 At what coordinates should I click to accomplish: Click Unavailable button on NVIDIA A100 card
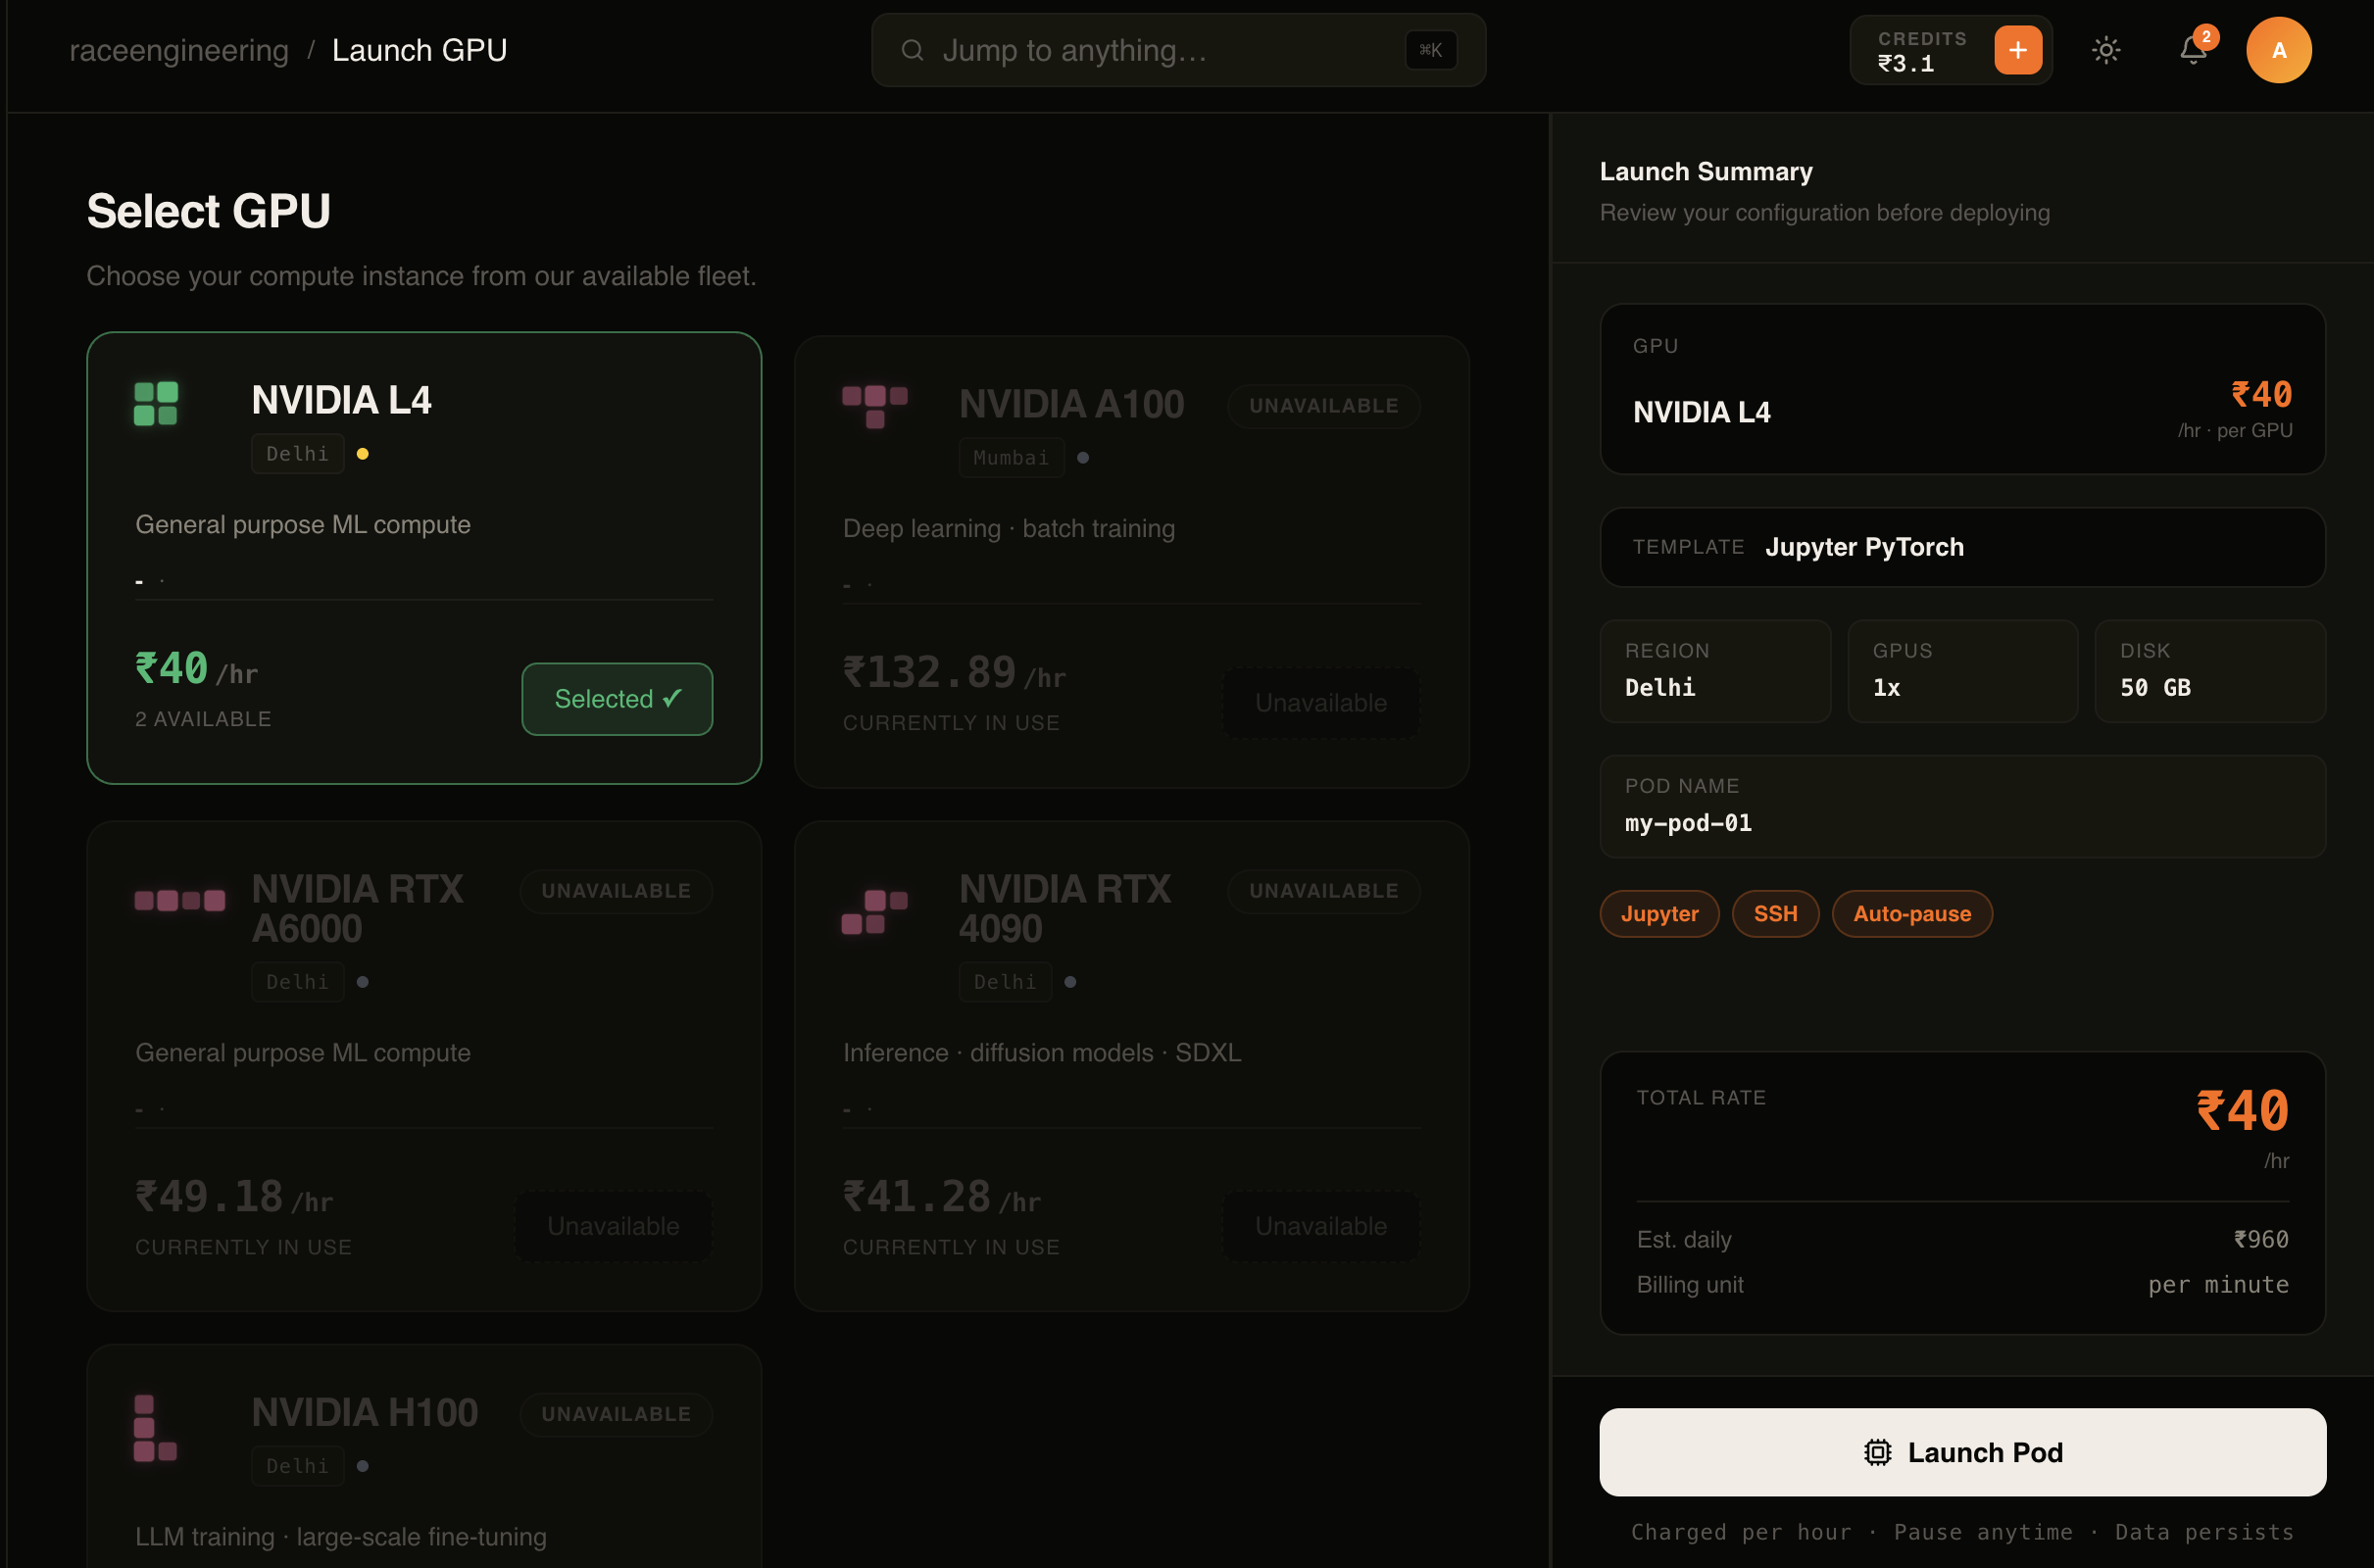(1321, 703)
